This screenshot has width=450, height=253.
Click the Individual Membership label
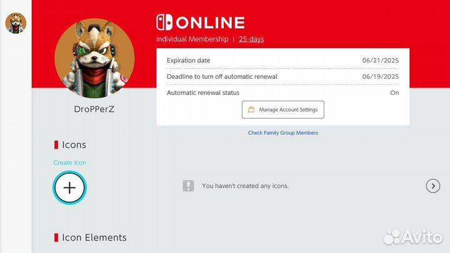click(192, 39)
